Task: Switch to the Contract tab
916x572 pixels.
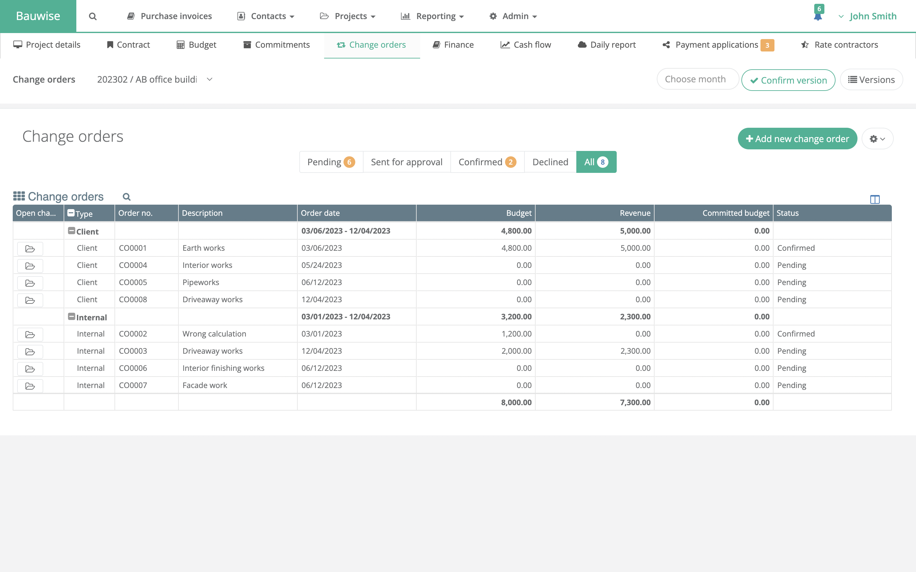Action: tap(128, 44)
